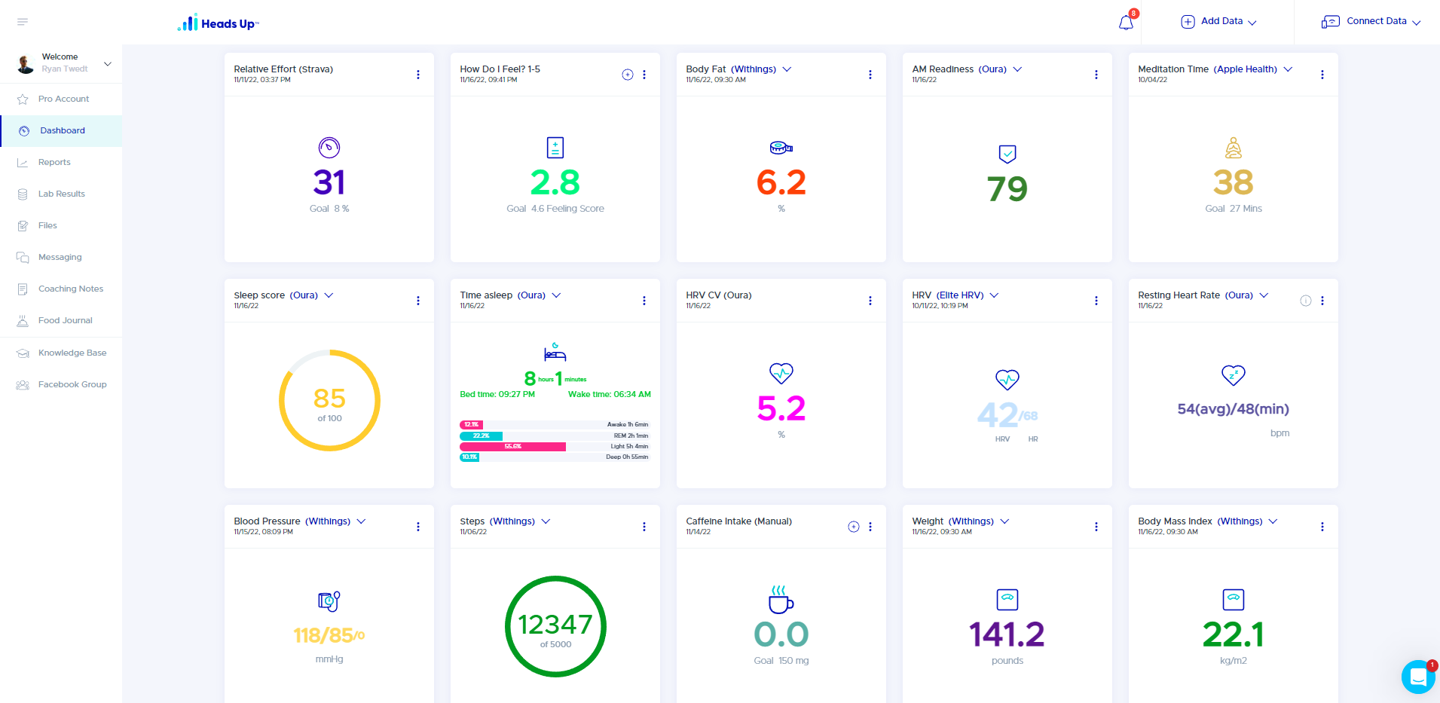This screenshot has height=703, width=1440.
Task: Open the Add Data dropdown
Action: 1218,22
